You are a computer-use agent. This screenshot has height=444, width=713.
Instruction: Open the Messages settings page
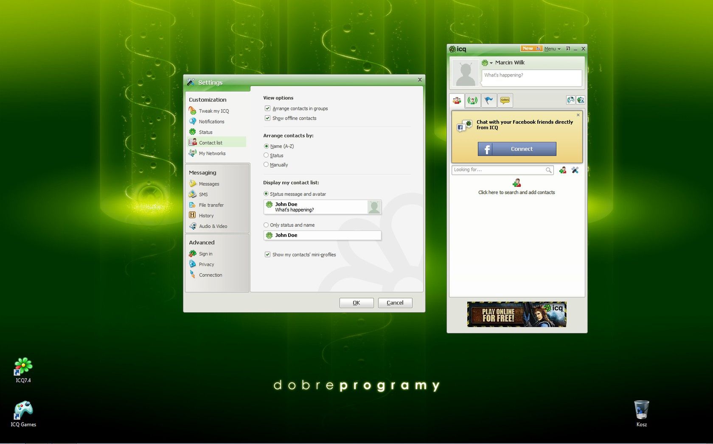click(x=209, y=184)
